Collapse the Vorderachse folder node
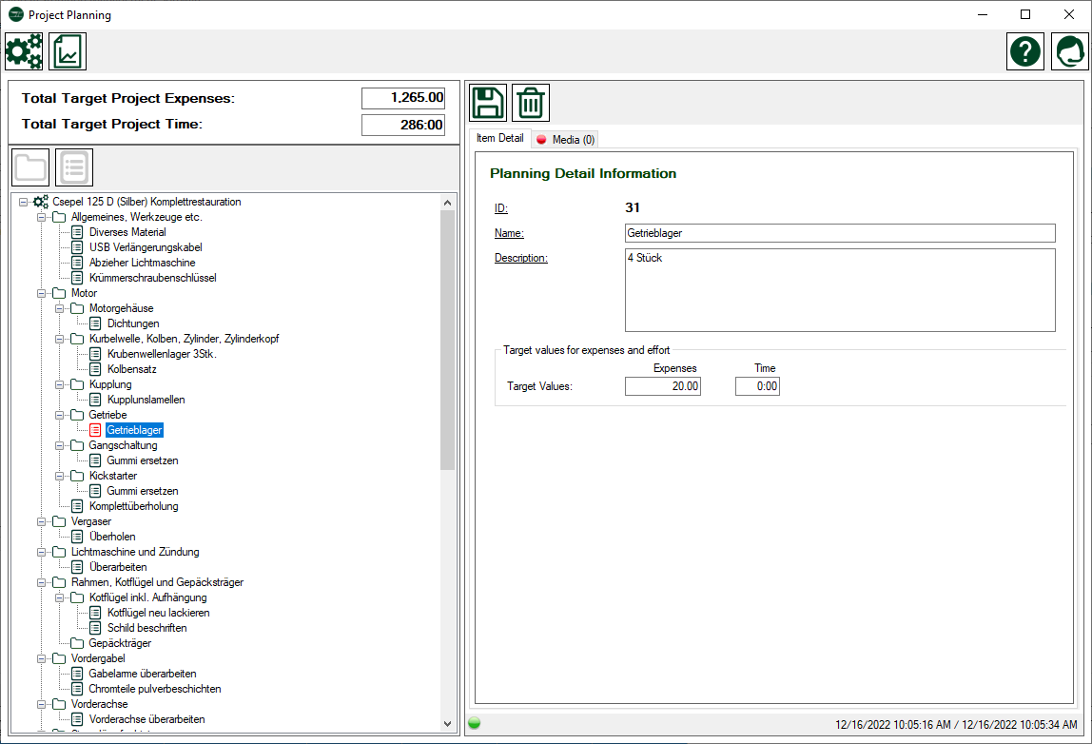 click(x=41, y=704)
